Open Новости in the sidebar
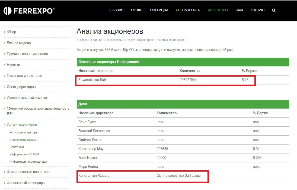 [13, 65]
